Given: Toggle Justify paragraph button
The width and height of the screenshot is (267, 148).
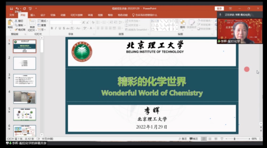Looking at the screenshot, I should [110, 28].
